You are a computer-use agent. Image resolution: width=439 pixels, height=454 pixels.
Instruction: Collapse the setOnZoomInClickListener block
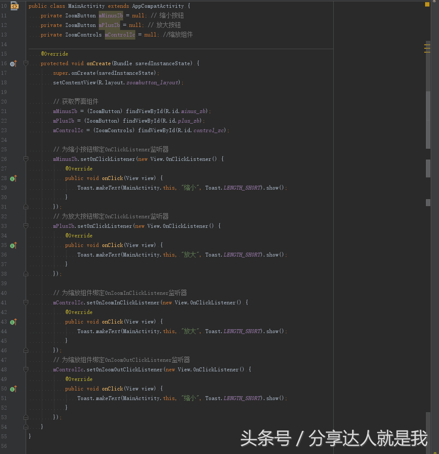pyautogui.click(x=25, y=302)
